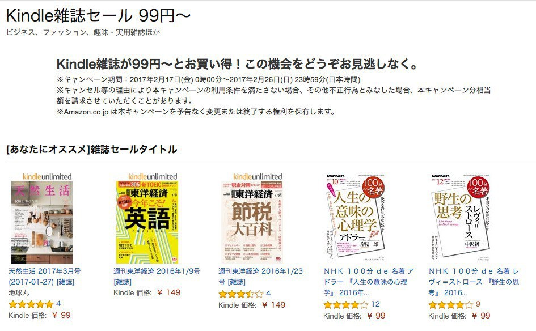Click star rating of 天然生活 magazine
Image resolution: width=536 pixels, height=331 pixels.
[x=31, y=304]
